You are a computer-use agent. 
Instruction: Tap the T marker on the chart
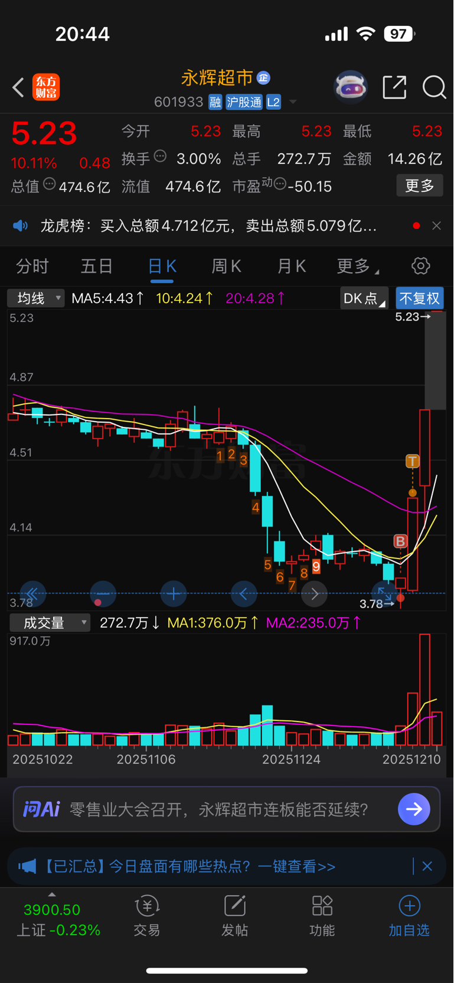click(x=412, y=462)
